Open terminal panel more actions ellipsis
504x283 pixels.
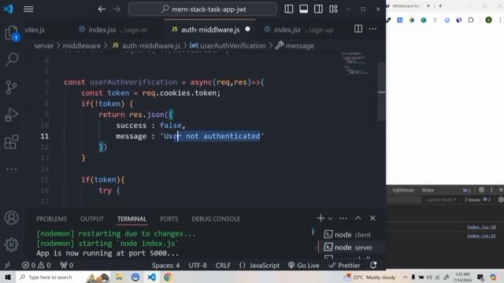(343, 219)
